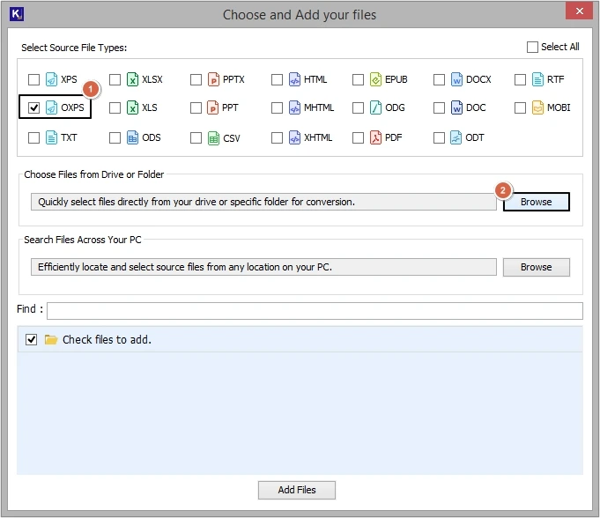Tick the XLS checkbox
Screen dimensions: 600x518
115,107
